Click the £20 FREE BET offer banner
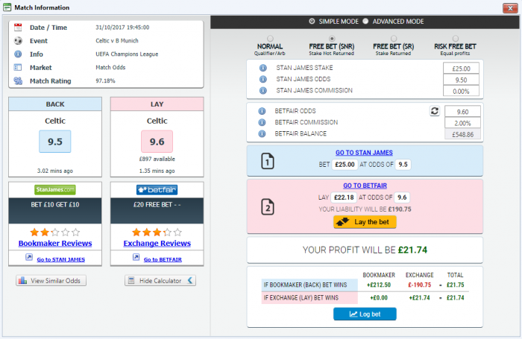 click(157, 211)
